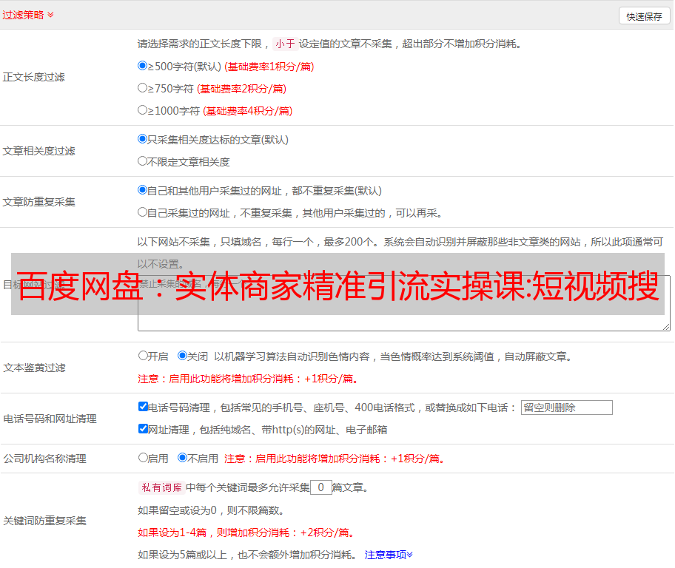Turn on 文本鉴黄过滤 with 开启
The height and width of the screenshot is (568, 675).
[144, 356]
